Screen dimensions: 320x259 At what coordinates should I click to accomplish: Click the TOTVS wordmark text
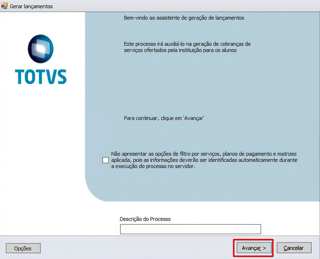41,77
